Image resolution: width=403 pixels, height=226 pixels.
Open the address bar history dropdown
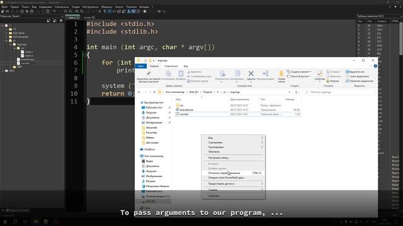(290, 92)
